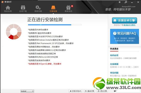Click the 靠谱助手 logo icon
Image resolution: width=141 pixels, height=93 pixels.
pos(2,2)
